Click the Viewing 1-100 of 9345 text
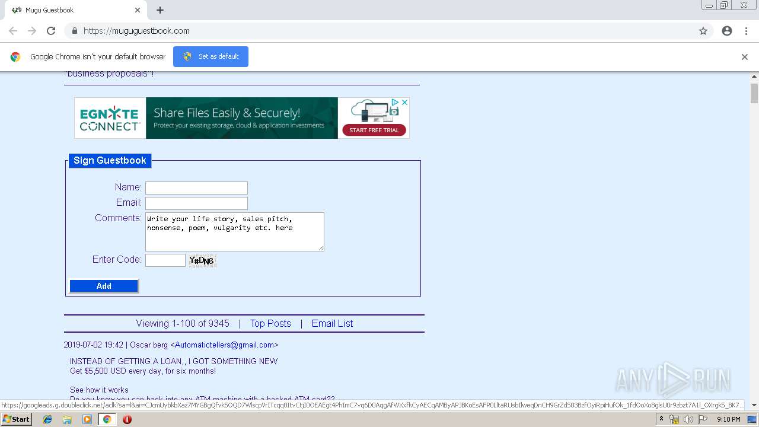The image size is (759, 427). tap(183, 323)
